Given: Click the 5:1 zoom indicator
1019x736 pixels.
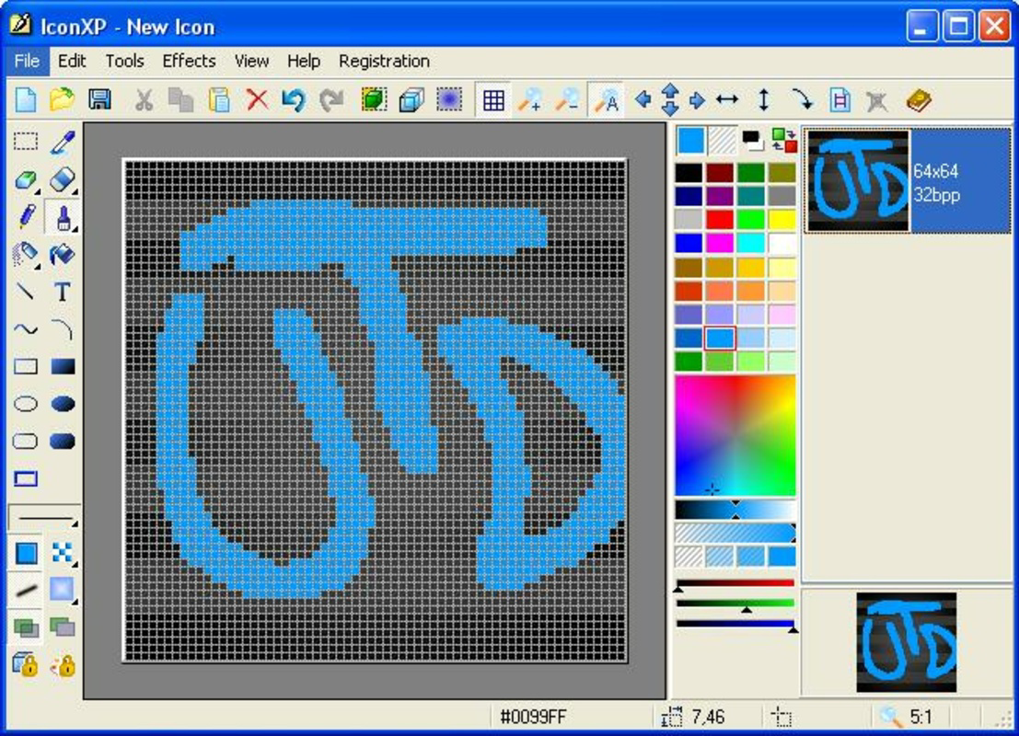Looking at the screenshot, I should click(921, 717).
